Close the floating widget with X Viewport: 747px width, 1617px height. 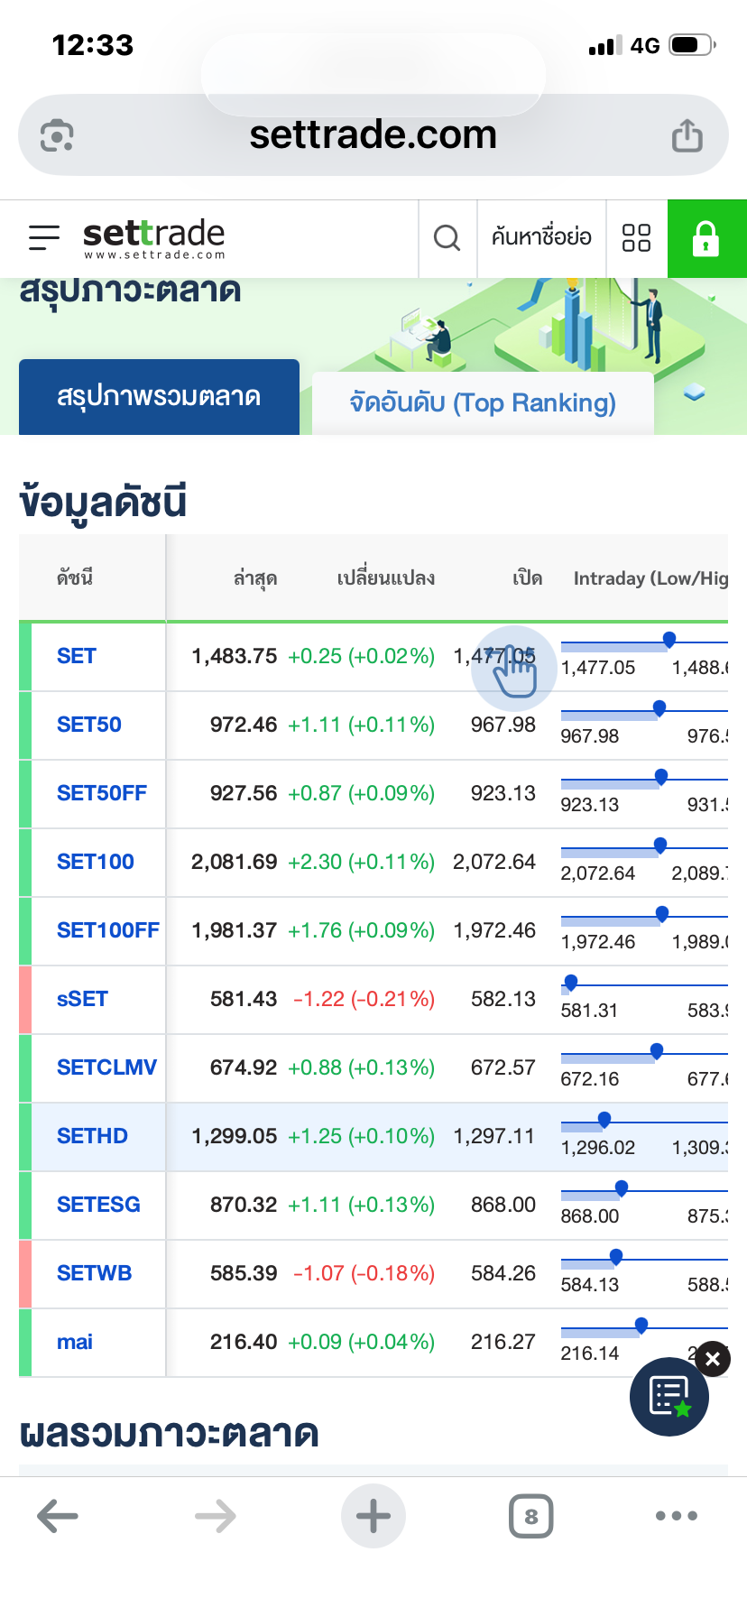(713, 1359)
